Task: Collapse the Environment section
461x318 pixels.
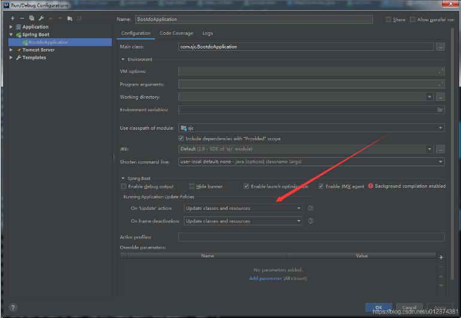Action: [123, 59]
